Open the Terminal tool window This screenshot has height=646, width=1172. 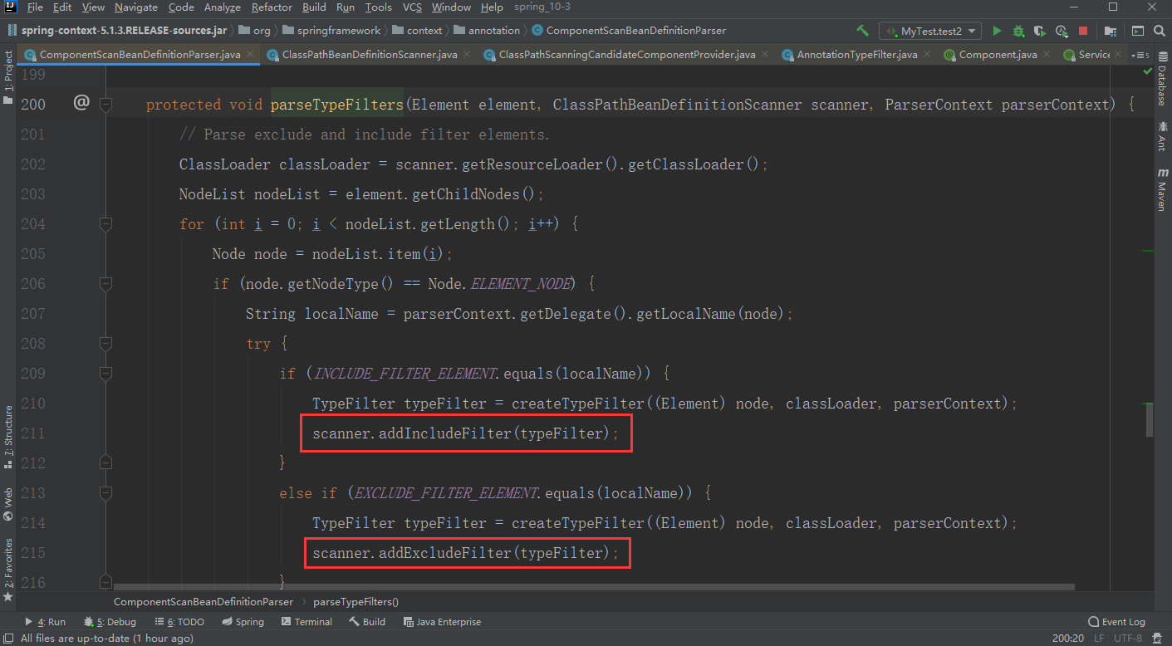click(306, 622)
